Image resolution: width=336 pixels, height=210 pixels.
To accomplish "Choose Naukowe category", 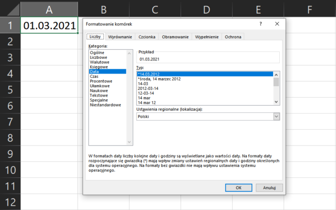I will 107,91.
